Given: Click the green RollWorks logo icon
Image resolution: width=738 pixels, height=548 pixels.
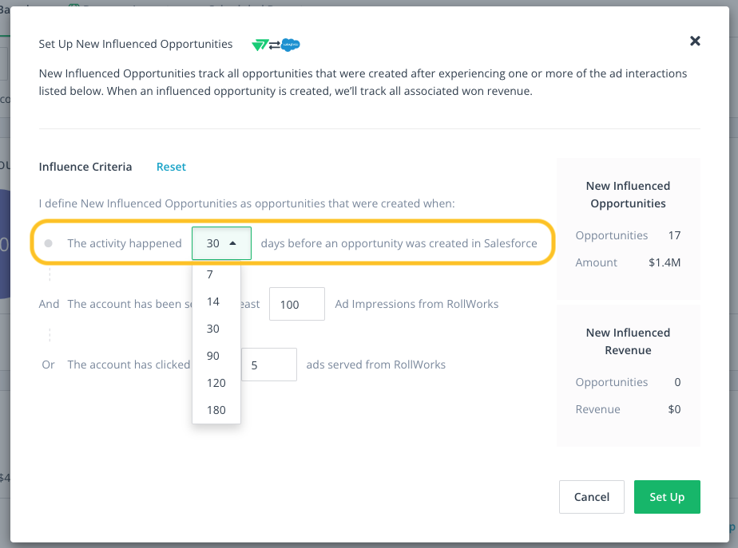Looking at the screenshot, I should [260, 45].
